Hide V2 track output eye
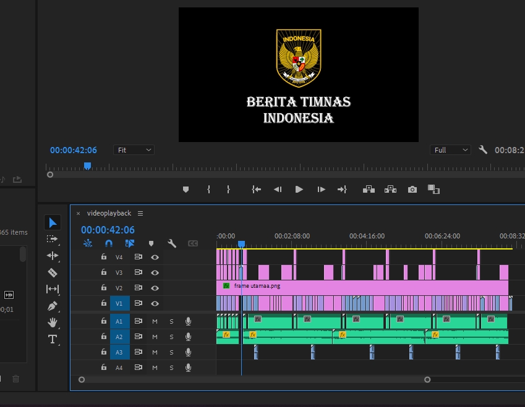This screenshot has width=525, height=407. pos(155,288)
